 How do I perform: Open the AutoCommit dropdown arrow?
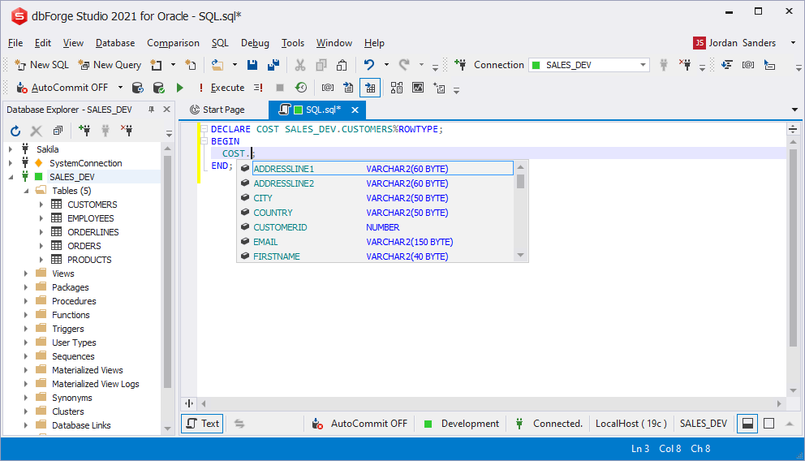120,88
